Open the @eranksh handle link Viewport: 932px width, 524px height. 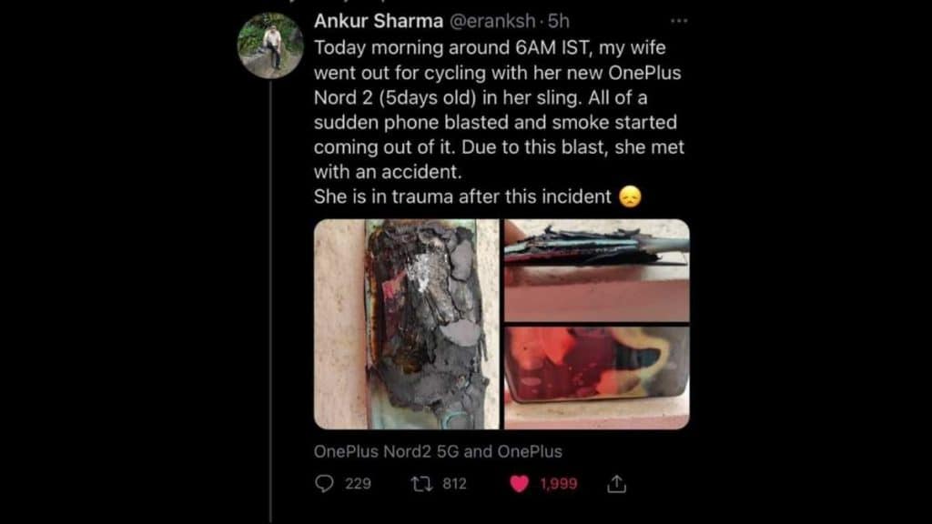pos(492,22)
